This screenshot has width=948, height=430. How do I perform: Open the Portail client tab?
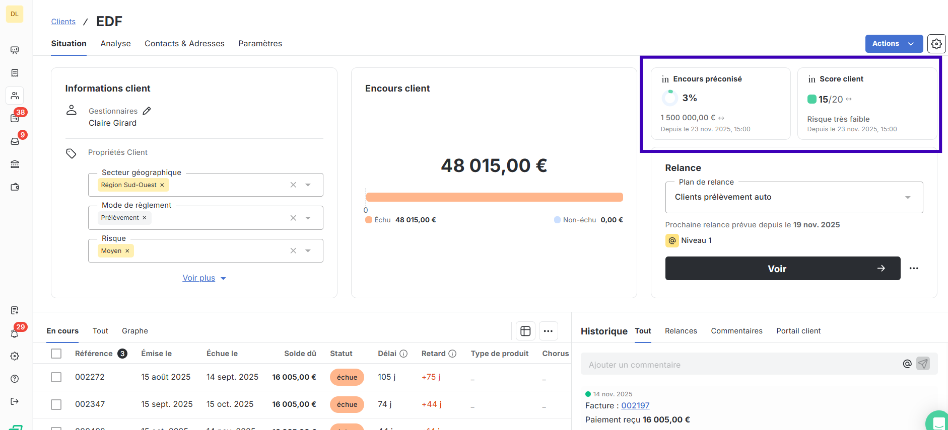coord(798,331)
